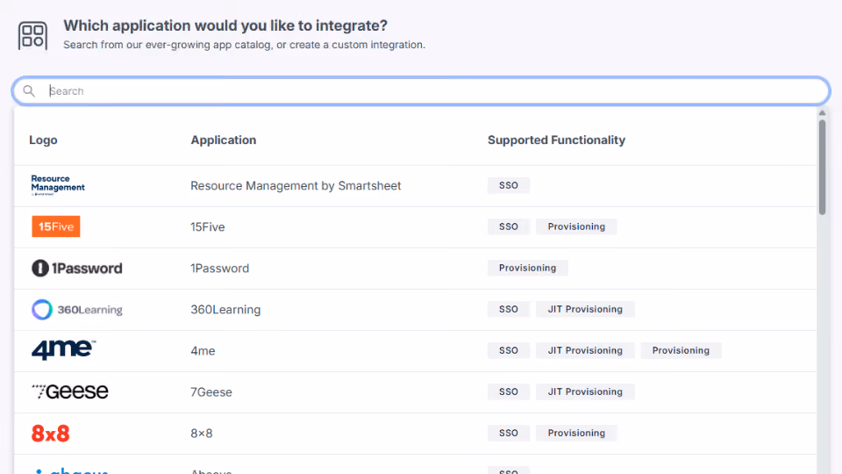The image size is (842, 474).
Task: Click the app catalog grid icon
Action: click(x=32, y=35)
